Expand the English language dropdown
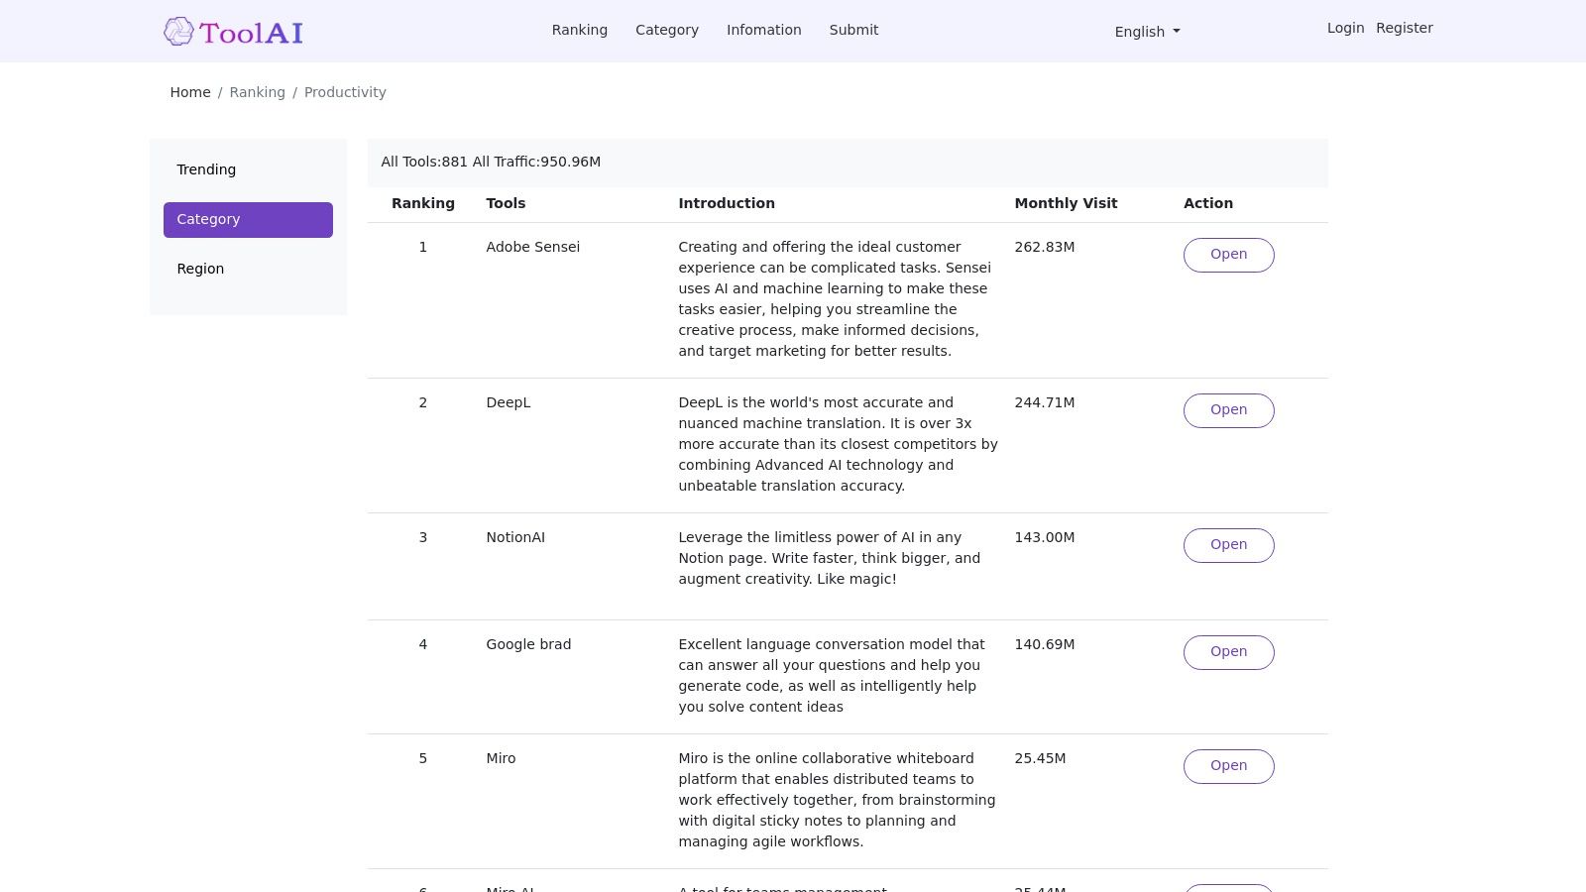Image resolution: width=1586 pixels, height=892 pixels. 1147,32
